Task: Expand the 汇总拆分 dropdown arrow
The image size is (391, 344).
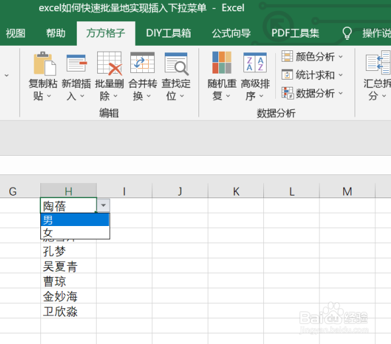Action: (384, 96)
